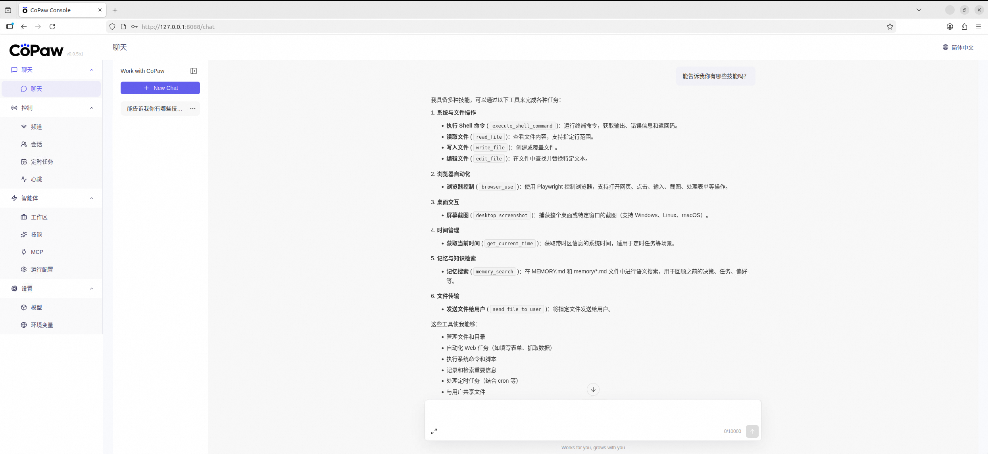Go back to the previous page
This screenshot has width=988, height=454.
(x=24, y=27)
